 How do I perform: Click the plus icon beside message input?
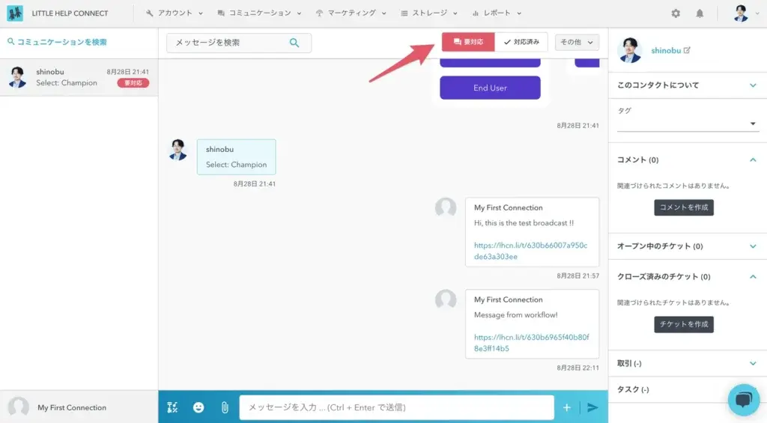pos(567,407)
